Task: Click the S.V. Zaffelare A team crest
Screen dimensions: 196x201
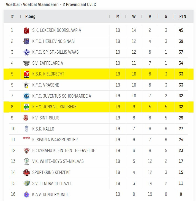Action: click(x=26, y=63)
